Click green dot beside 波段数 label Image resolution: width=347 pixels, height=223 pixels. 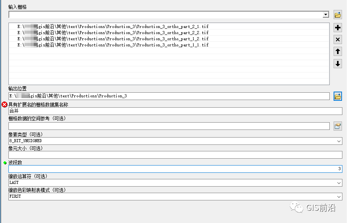click(5, 163)
